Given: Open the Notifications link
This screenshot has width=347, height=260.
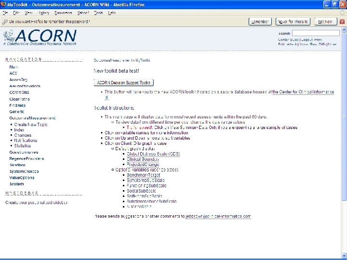Looking at the screenshot, I should click(26, 141).
